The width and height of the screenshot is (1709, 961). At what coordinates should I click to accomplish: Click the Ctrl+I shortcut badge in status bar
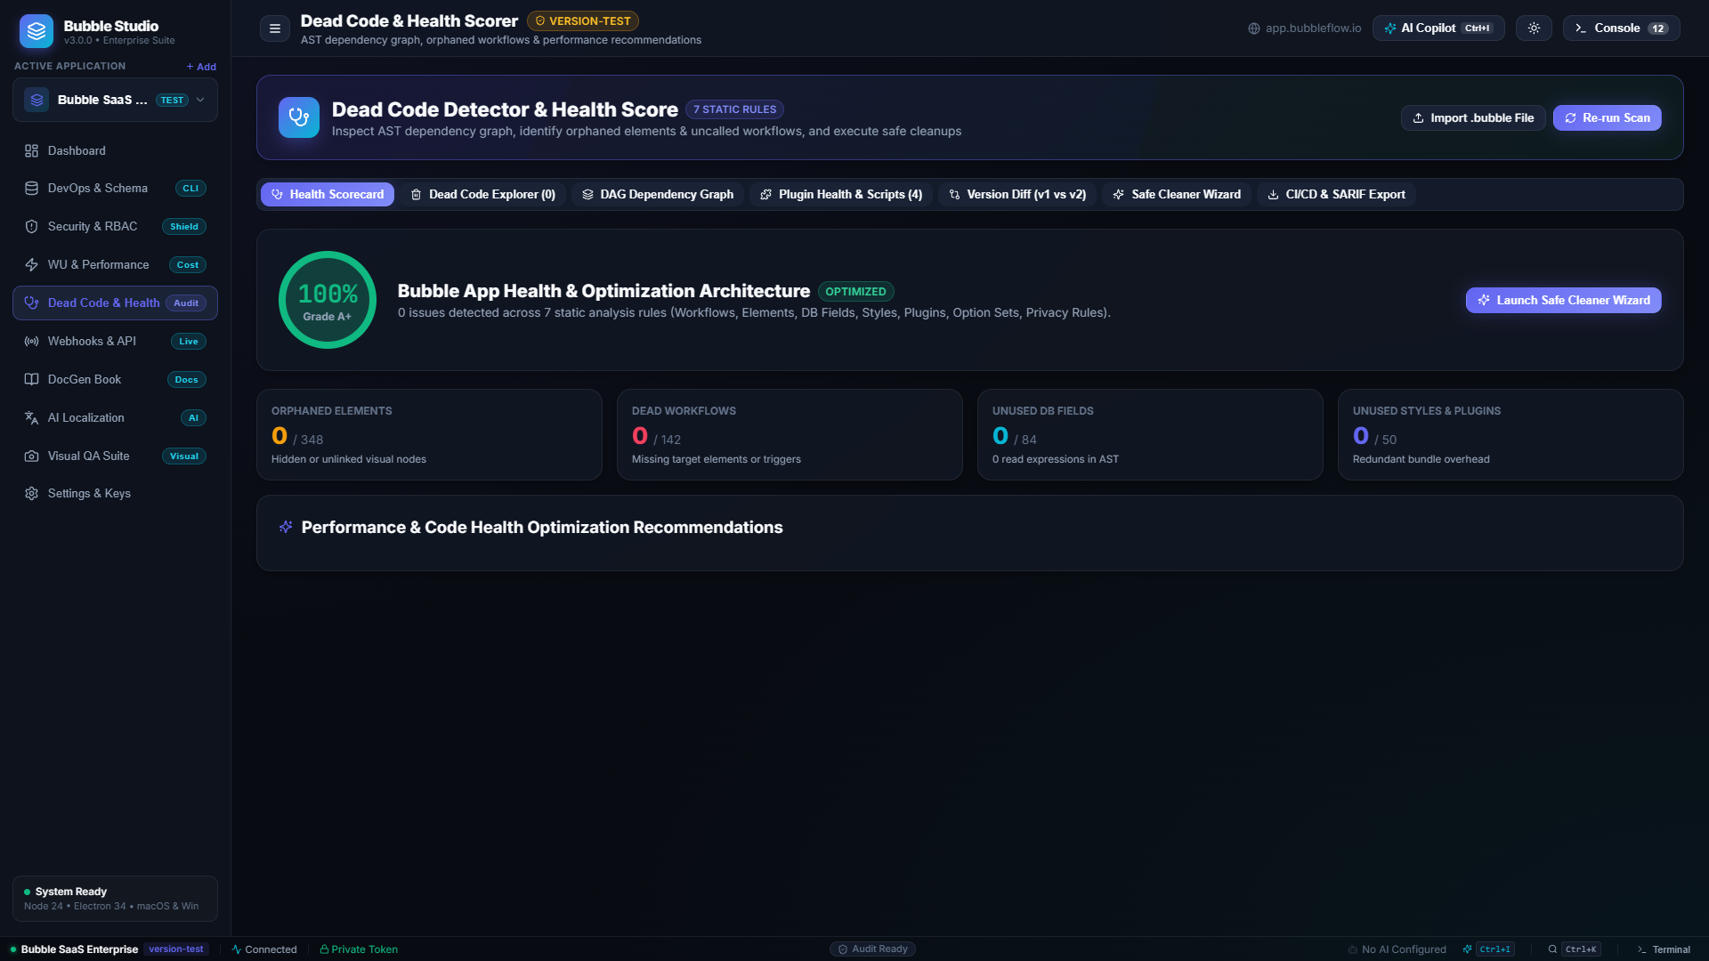tap(1495, 949)
